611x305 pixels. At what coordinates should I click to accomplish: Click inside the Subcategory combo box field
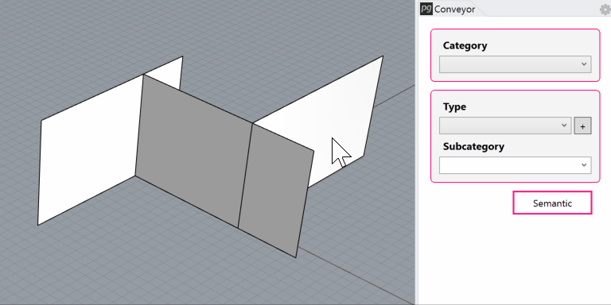pos(515,165)
